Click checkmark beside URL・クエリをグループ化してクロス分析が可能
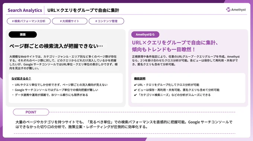253x141 pixels. 135,85
